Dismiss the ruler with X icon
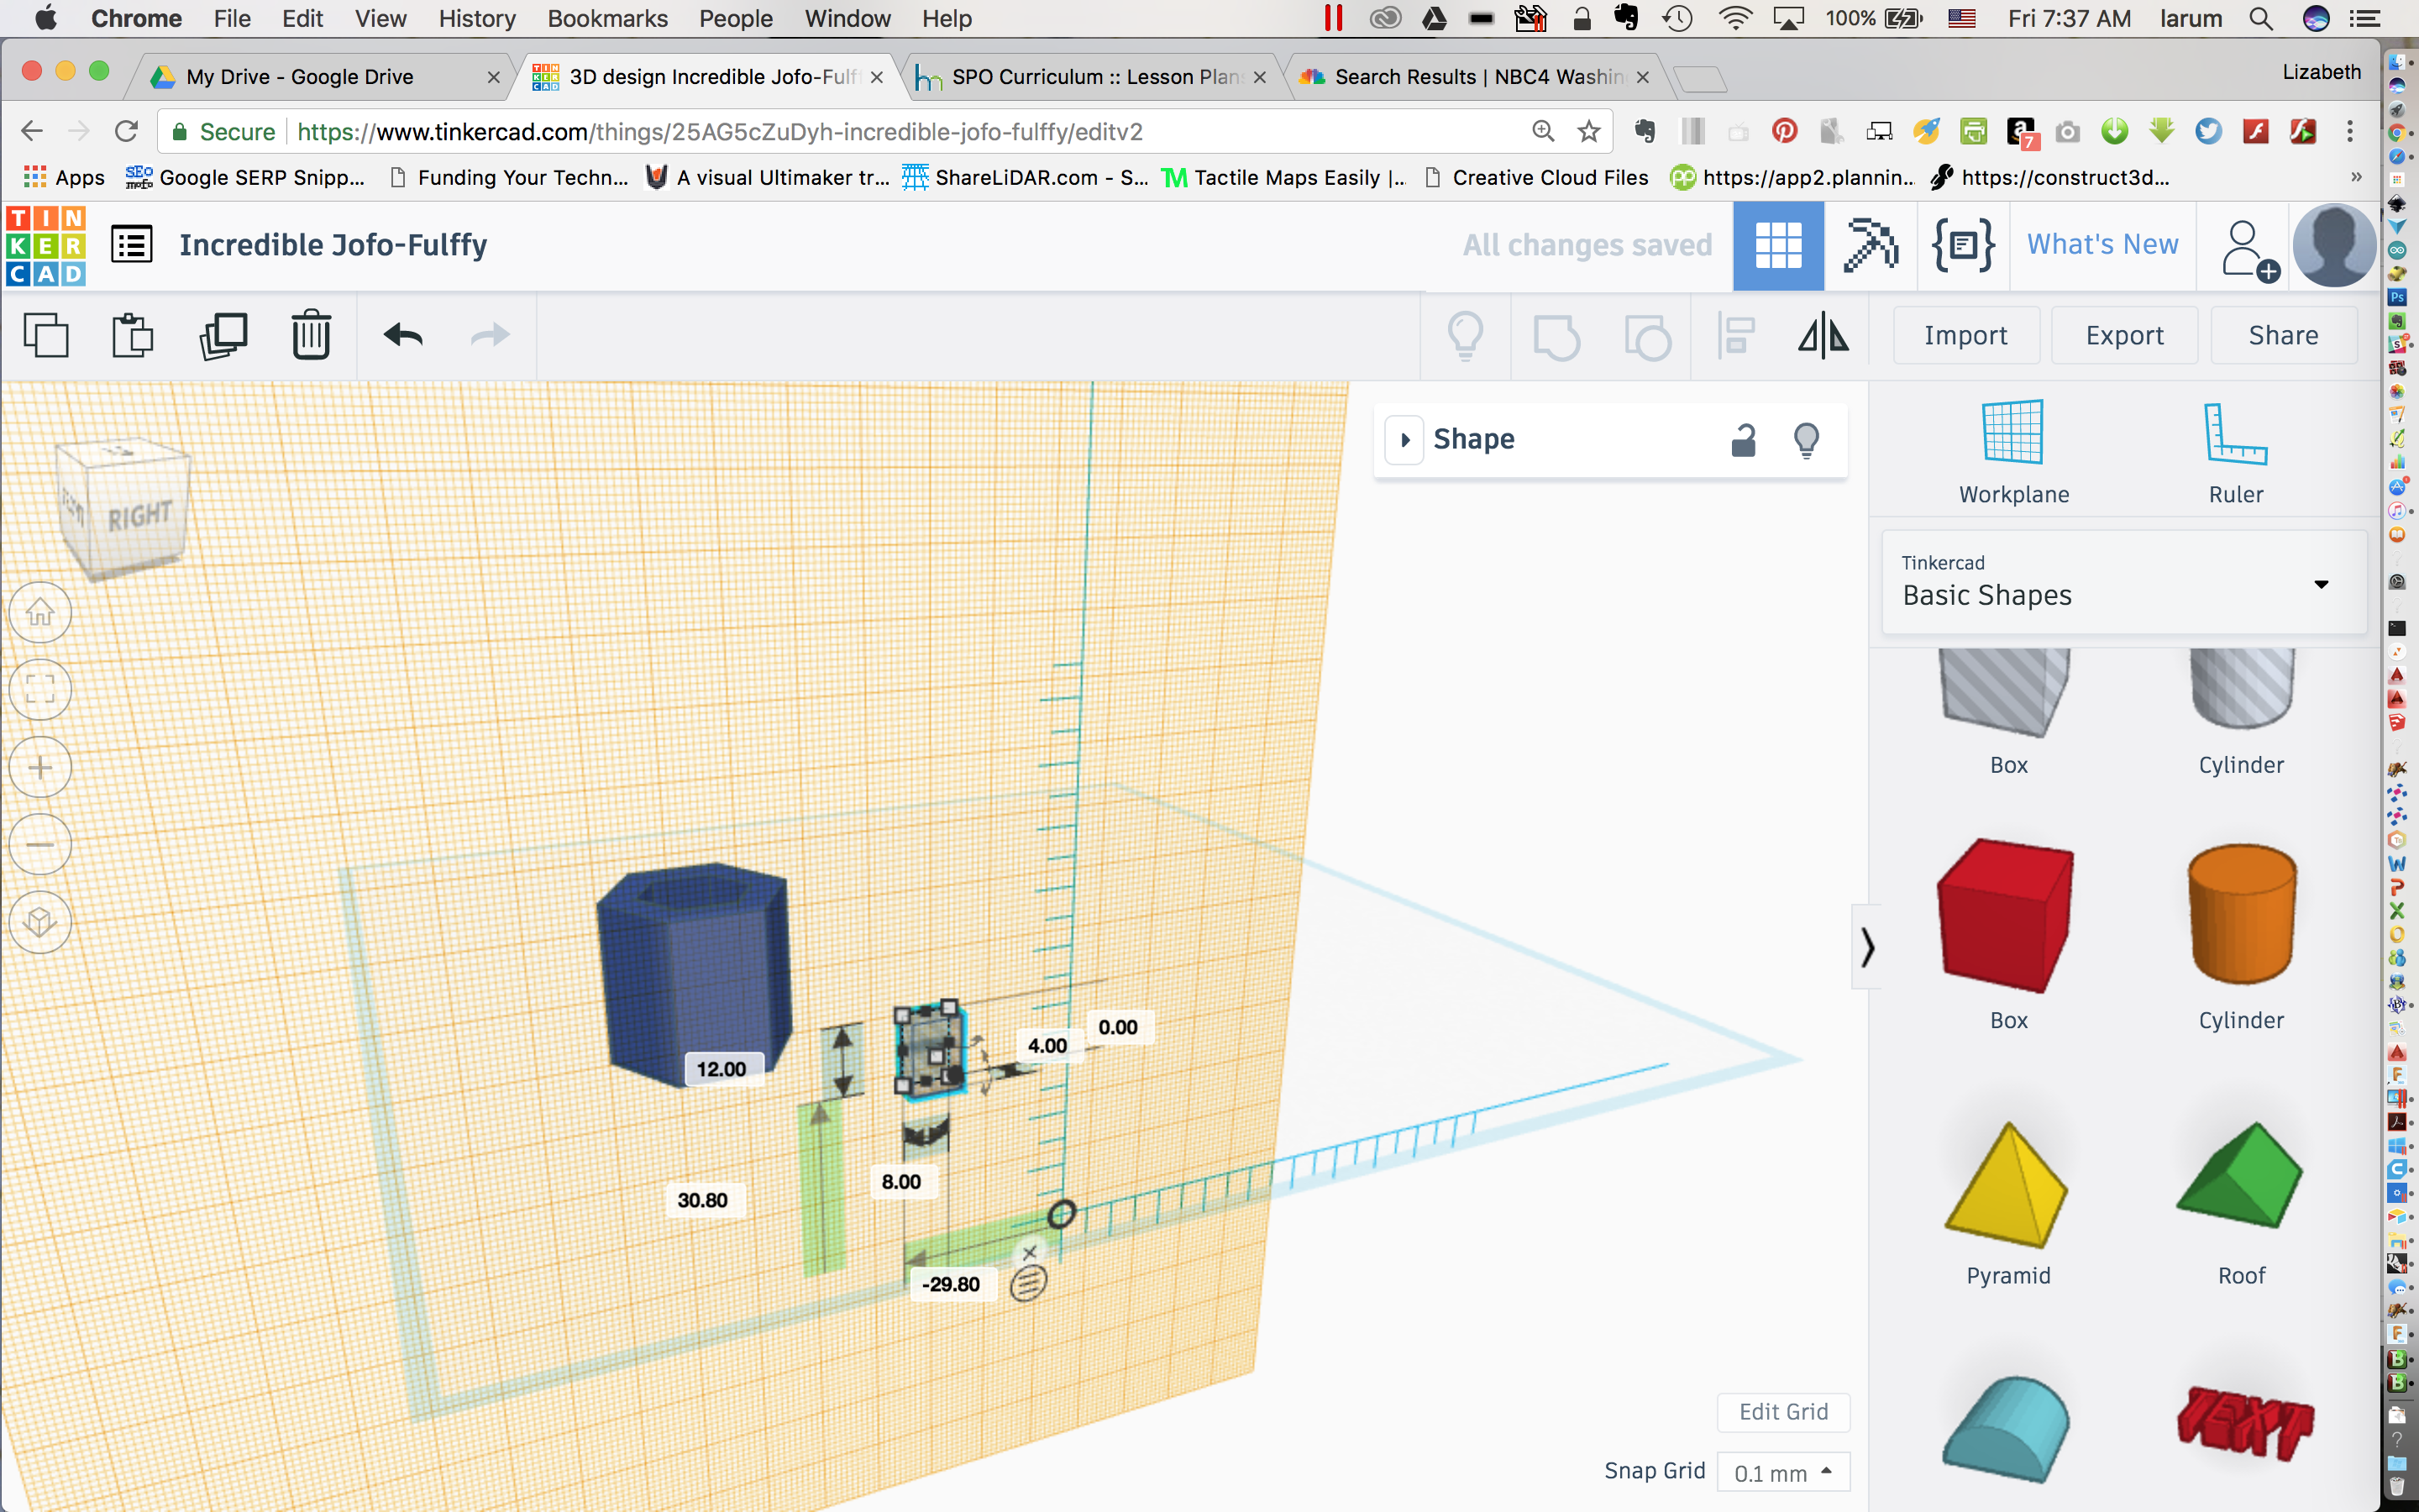 [x=1030, y=1252]
